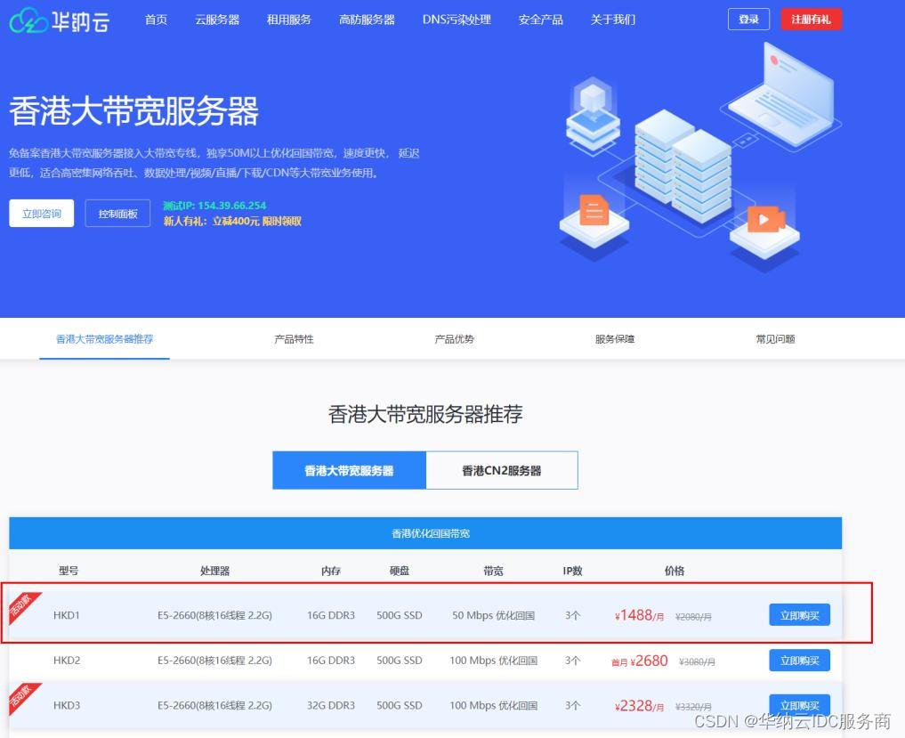Open the 首页 navigation item
Image resolution: width=905 pixels, height=738 pixels.
point(156,20)
